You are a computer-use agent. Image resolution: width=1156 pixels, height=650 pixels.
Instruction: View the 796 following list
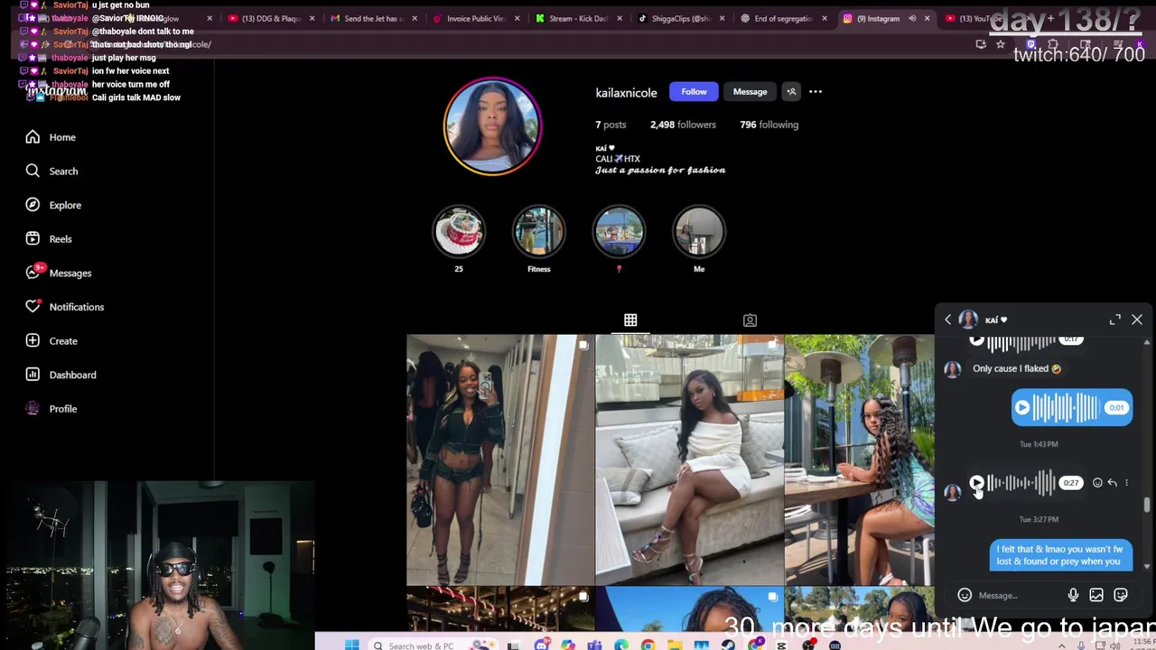click(769, 125)
